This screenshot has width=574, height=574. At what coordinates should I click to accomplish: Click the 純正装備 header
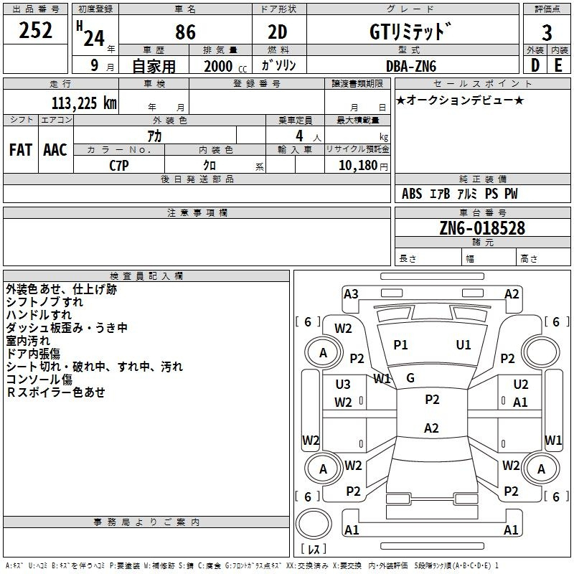[482, 179]
